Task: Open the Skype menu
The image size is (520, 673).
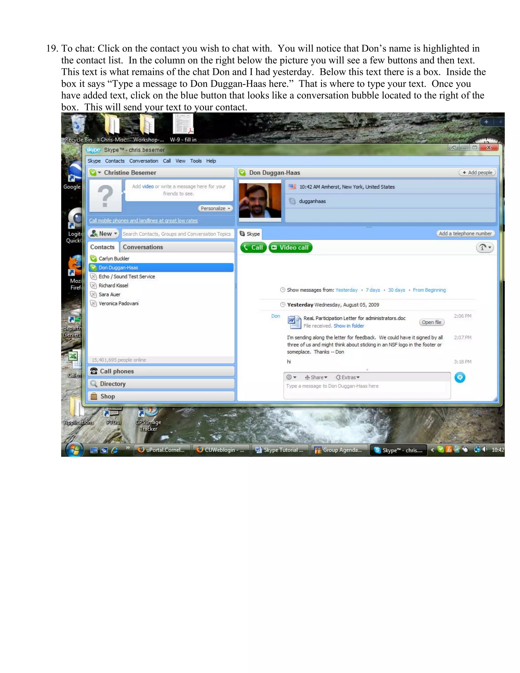Action: coord(94,161)
